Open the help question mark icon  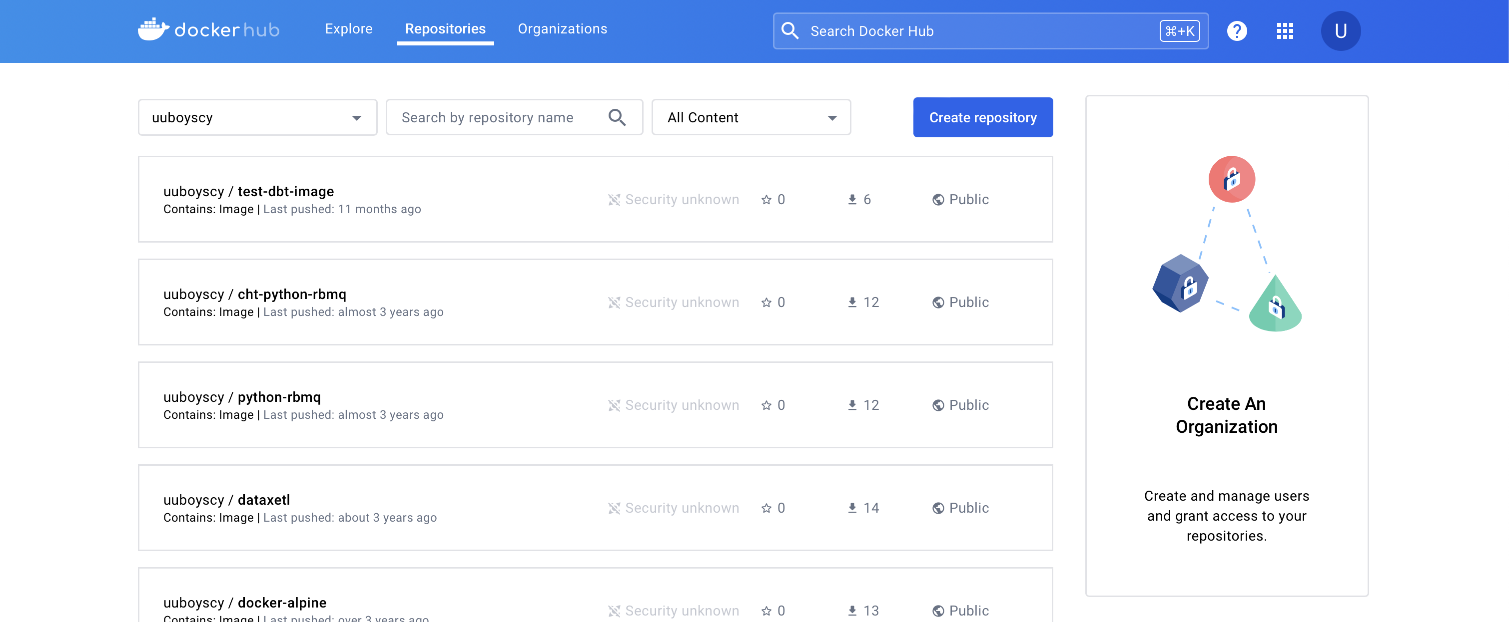point(1237,31)
